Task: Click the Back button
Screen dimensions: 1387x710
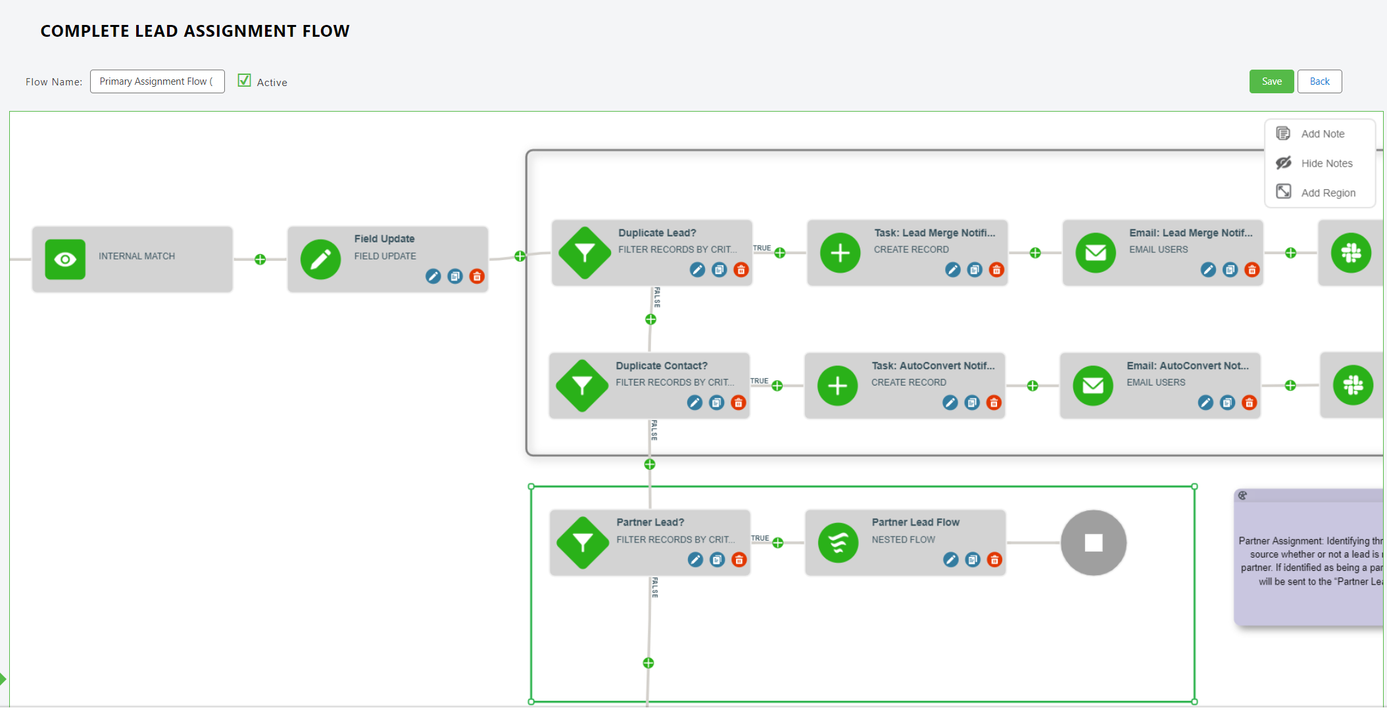Action: click(x=1320, y=81)
